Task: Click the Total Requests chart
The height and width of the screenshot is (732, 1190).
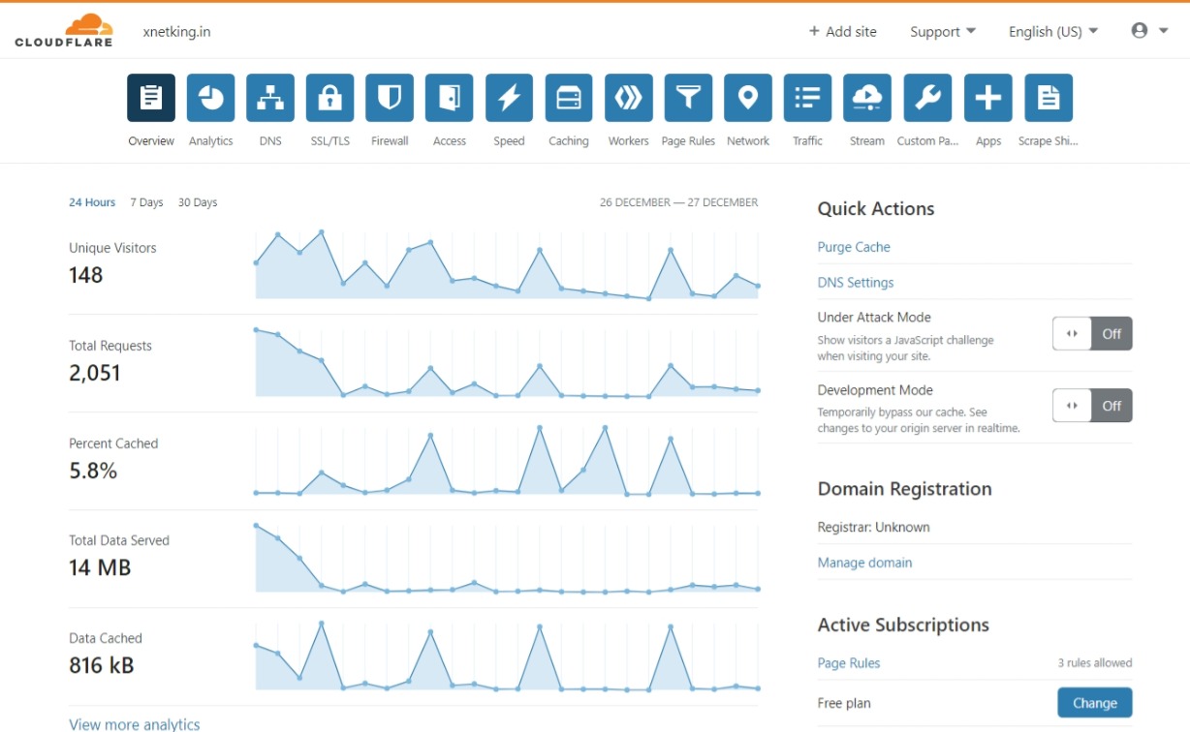Action: (507, 363)
